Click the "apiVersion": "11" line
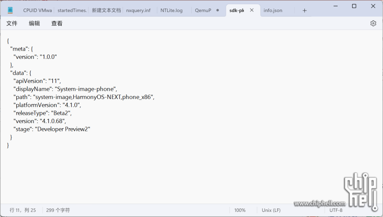Screen dimensions: 383x217 37,81
